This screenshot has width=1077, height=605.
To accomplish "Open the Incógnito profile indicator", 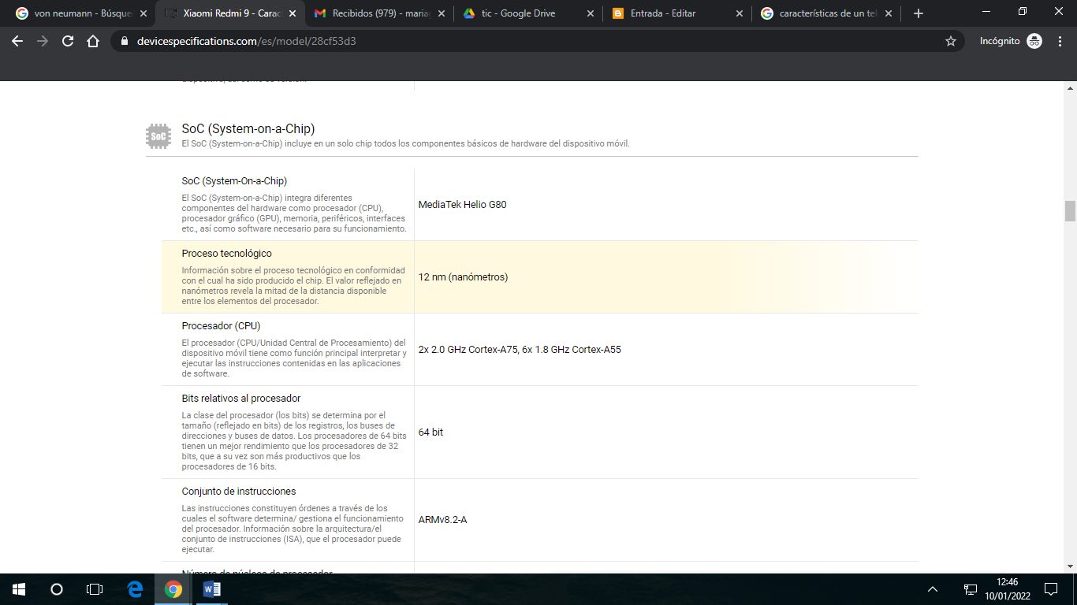I will (1011, 41).
